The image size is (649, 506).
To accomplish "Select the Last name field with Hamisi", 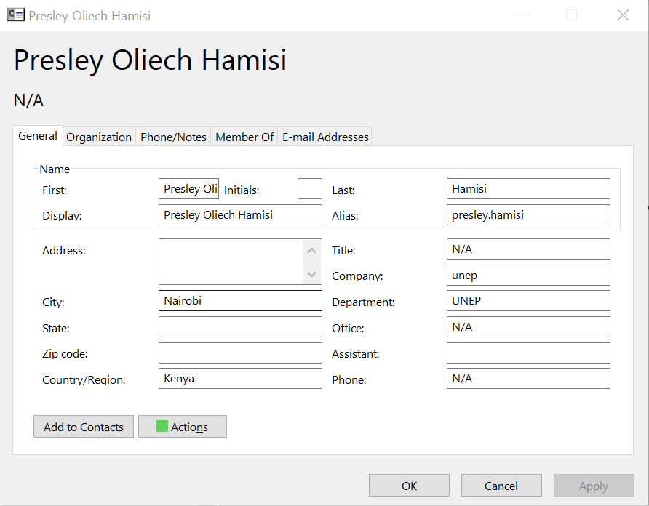I will click(x=528, y=189).
